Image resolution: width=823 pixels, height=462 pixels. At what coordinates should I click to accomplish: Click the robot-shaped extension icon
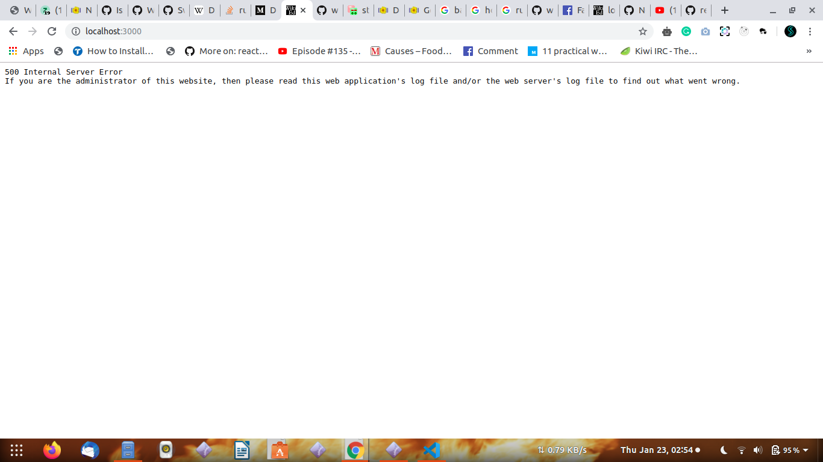pos(667,31)
